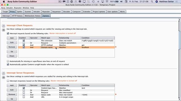Click the Bluetooth-like menu bar icon
Screen dimensions: 181x101
point(98,1)
